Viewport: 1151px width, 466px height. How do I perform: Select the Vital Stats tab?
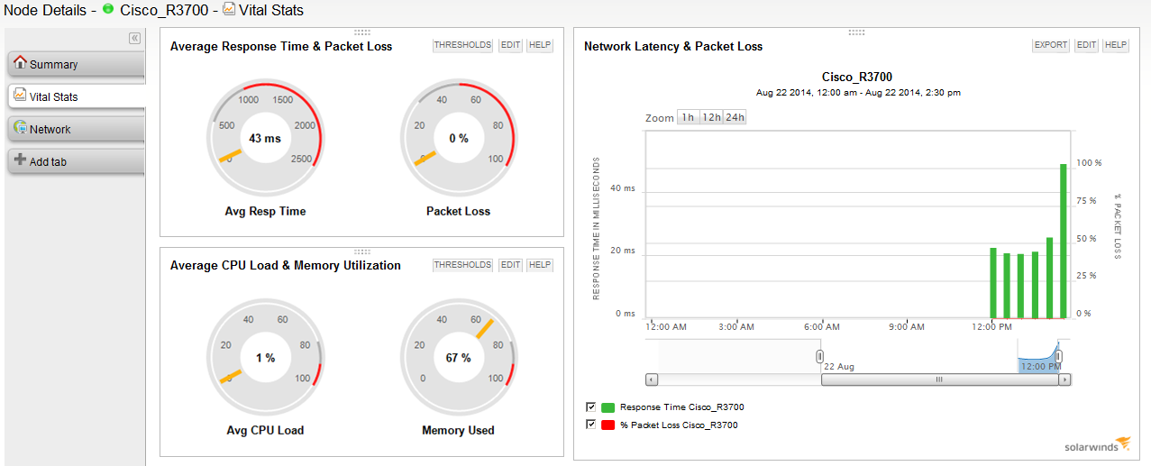coord(76,96)
